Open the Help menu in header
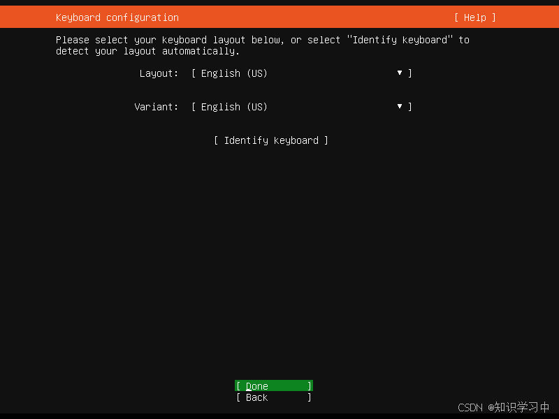This screenshot has height=419, width=559. tap(475, 17)
